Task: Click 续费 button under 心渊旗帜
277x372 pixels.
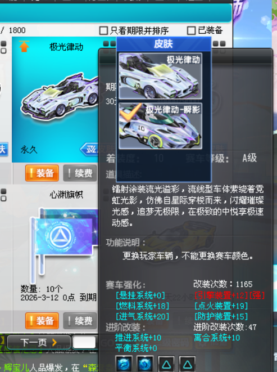Action: point(80,321)
